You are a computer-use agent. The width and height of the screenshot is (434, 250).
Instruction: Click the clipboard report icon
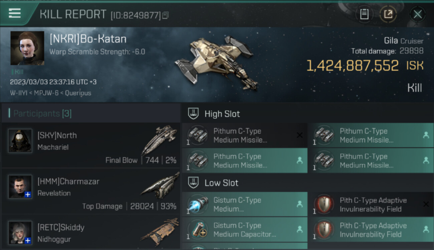[x=364, y=14]
